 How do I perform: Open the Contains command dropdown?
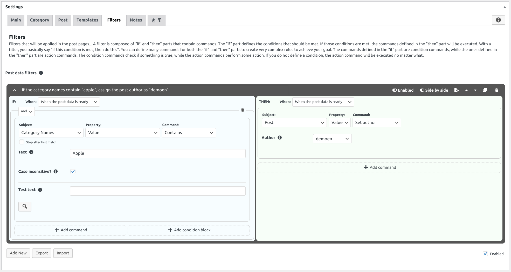coord(189,133)
